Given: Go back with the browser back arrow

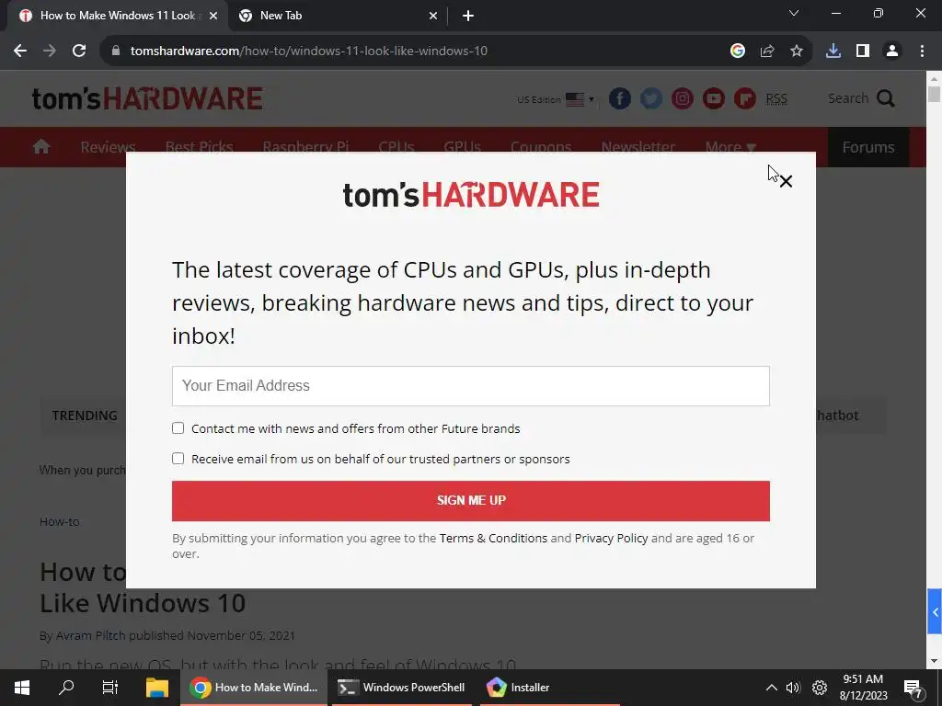Looking at the screenshot, I should click(x=20, y=51).
